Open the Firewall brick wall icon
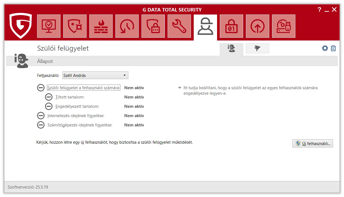The height and width of the screenshot is (197, 344). 101,26
